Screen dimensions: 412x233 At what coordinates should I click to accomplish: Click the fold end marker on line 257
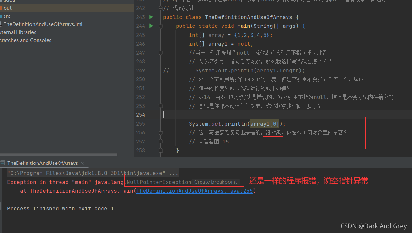160,142
